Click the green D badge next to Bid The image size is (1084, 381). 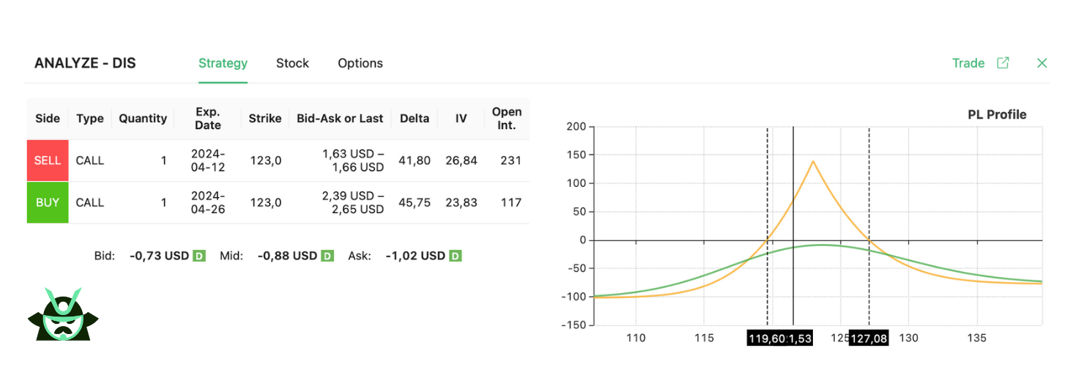click(x=199, y=256)
